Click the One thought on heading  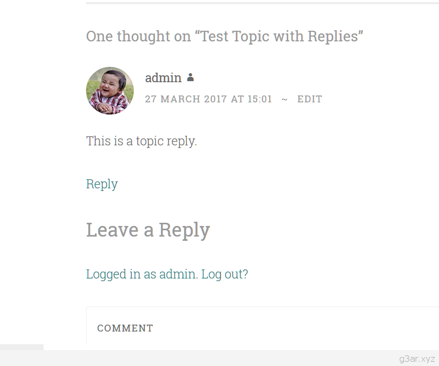coord(225,37)
